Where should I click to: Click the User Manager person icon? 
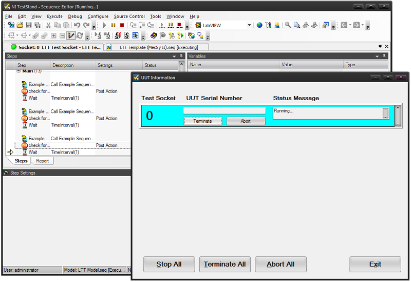pyautogui.click(x=277, y=25)
